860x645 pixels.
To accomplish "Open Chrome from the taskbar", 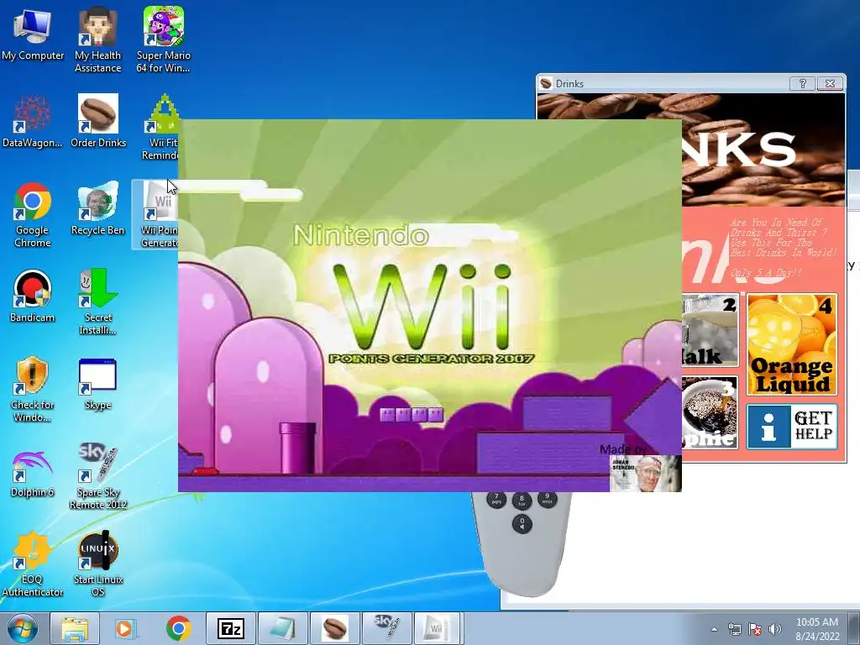I will click(178, 628).
